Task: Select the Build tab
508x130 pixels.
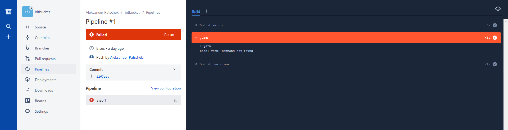Action: [x=196, y=12]
